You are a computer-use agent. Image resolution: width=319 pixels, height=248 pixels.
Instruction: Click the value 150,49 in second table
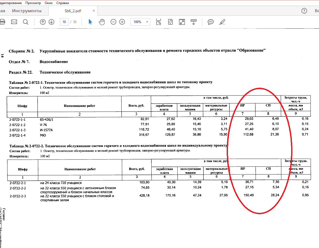[x=249, y=195]
